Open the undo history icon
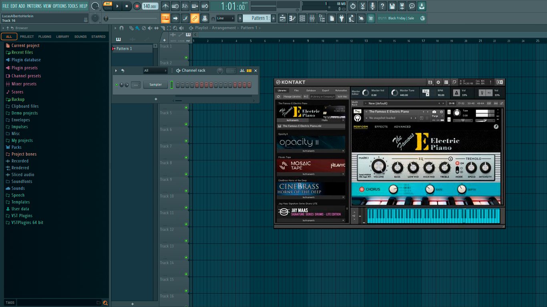Viewport: 547px width, 307px height. pos(353,6)
